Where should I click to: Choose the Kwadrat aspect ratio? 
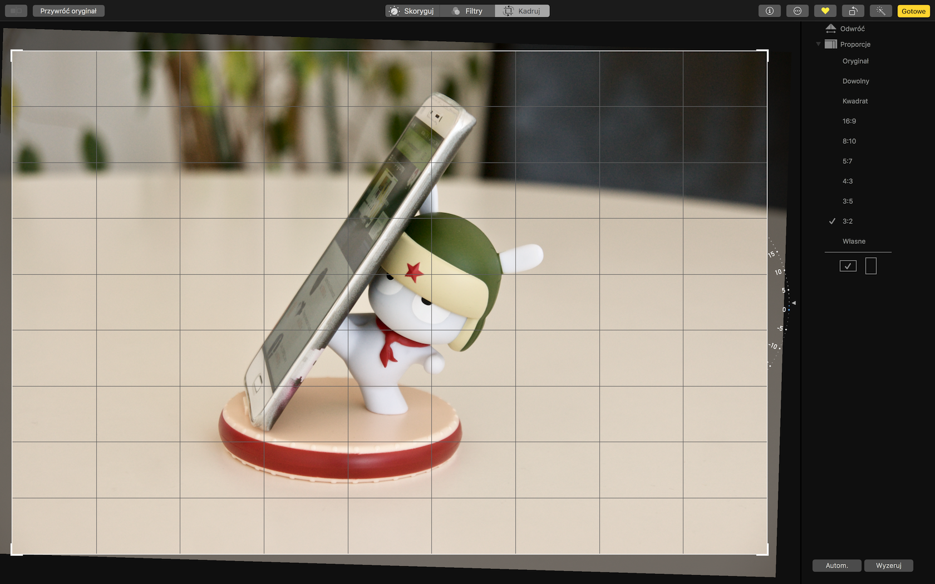click(855, 101)
